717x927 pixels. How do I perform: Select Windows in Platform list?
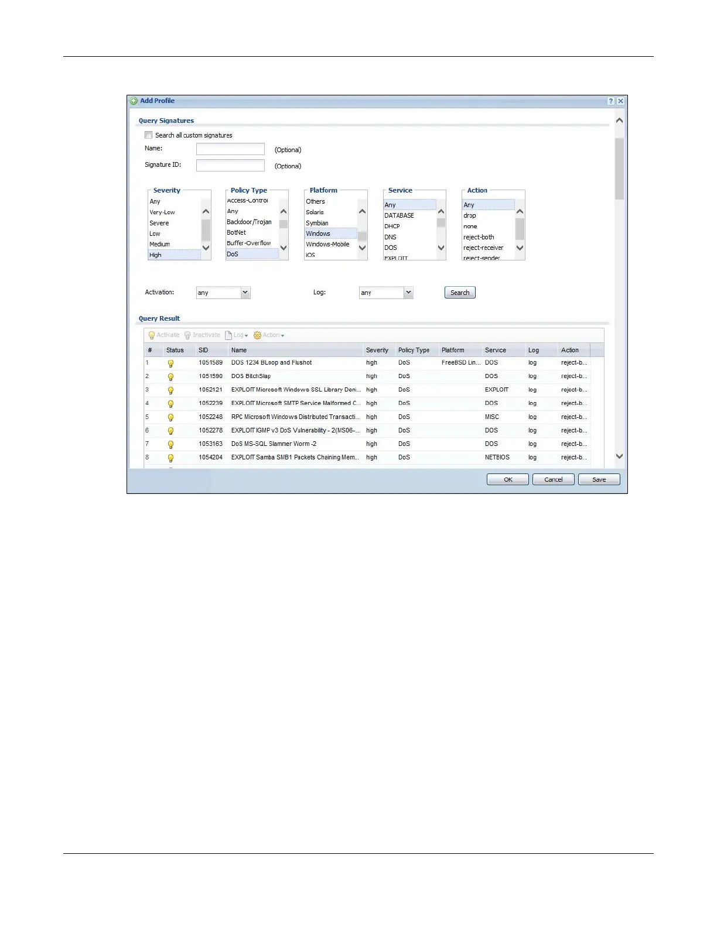(x=330, y=234)
